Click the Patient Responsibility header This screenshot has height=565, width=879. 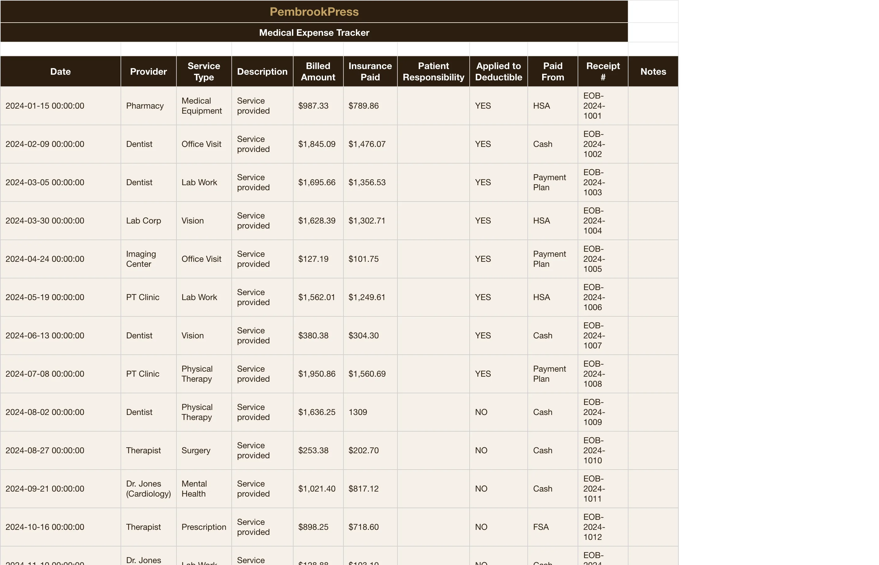coord(433,72)
